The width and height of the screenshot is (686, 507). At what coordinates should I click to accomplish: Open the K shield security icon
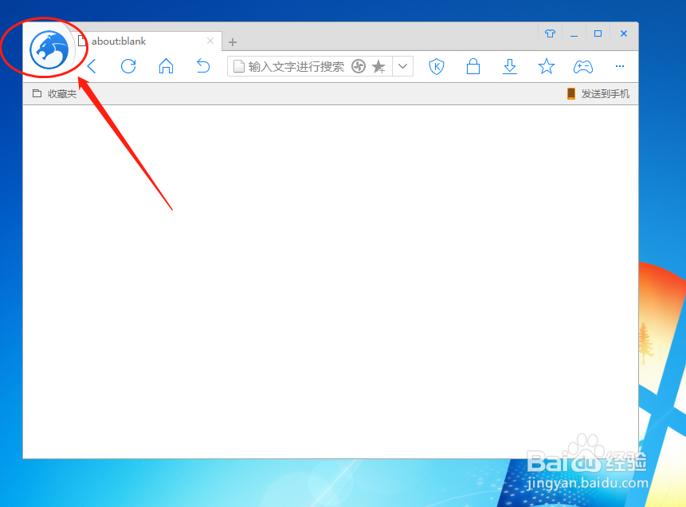click(x=436, y=66)
